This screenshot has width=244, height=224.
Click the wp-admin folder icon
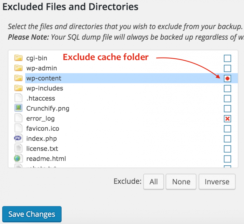(x=18, y=68)
